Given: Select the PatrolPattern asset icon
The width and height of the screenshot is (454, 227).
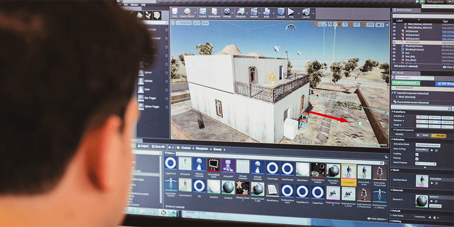Looking at the screenshot, I should tap(272, 190).
